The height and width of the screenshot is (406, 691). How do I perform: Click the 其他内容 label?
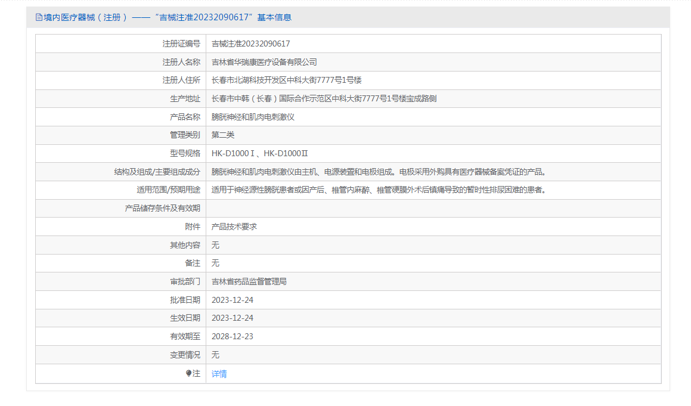tap(185, 245)
